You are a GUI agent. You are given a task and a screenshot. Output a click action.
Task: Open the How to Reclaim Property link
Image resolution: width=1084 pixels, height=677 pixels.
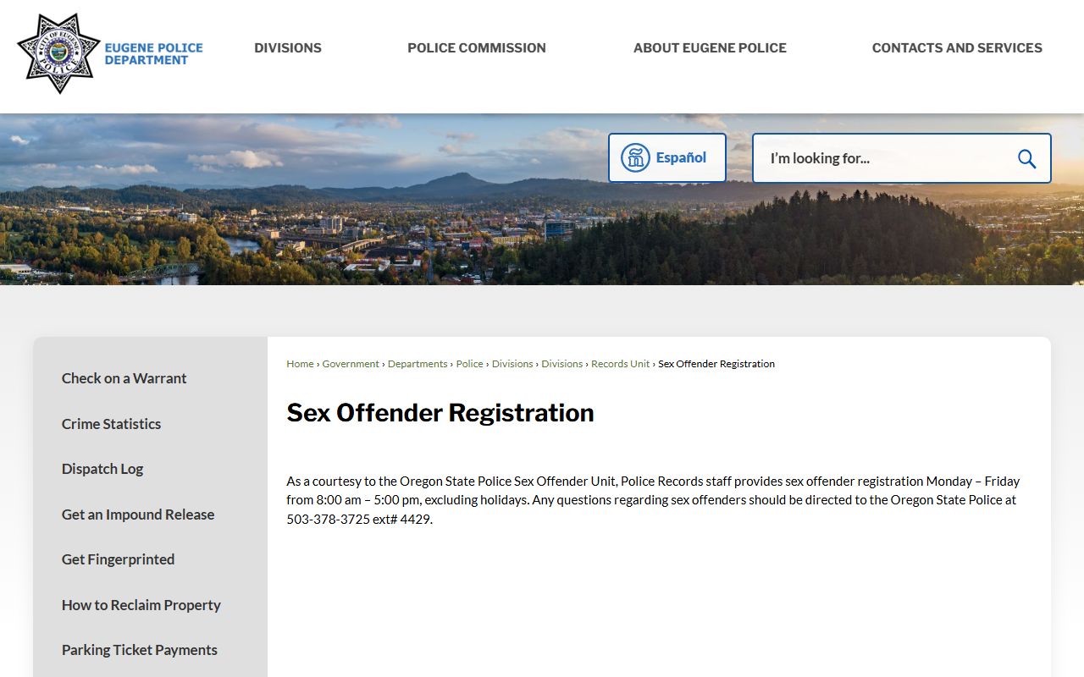click(x=141, y=605)
